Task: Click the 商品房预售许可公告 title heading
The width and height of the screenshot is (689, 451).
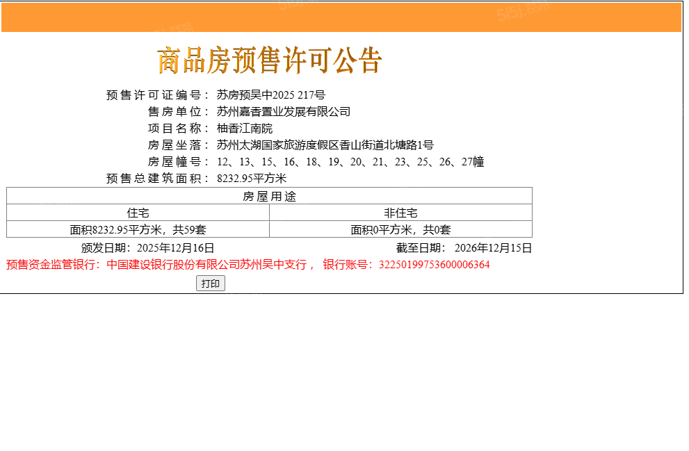Action: point(270,60)
